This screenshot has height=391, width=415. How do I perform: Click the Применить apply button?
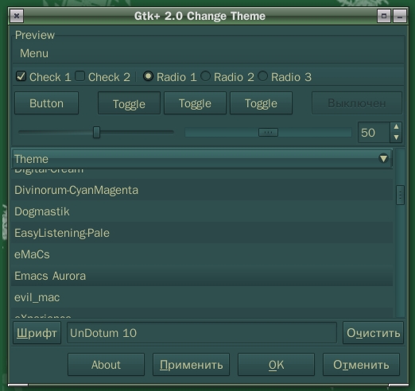click(x=191, y=365)
